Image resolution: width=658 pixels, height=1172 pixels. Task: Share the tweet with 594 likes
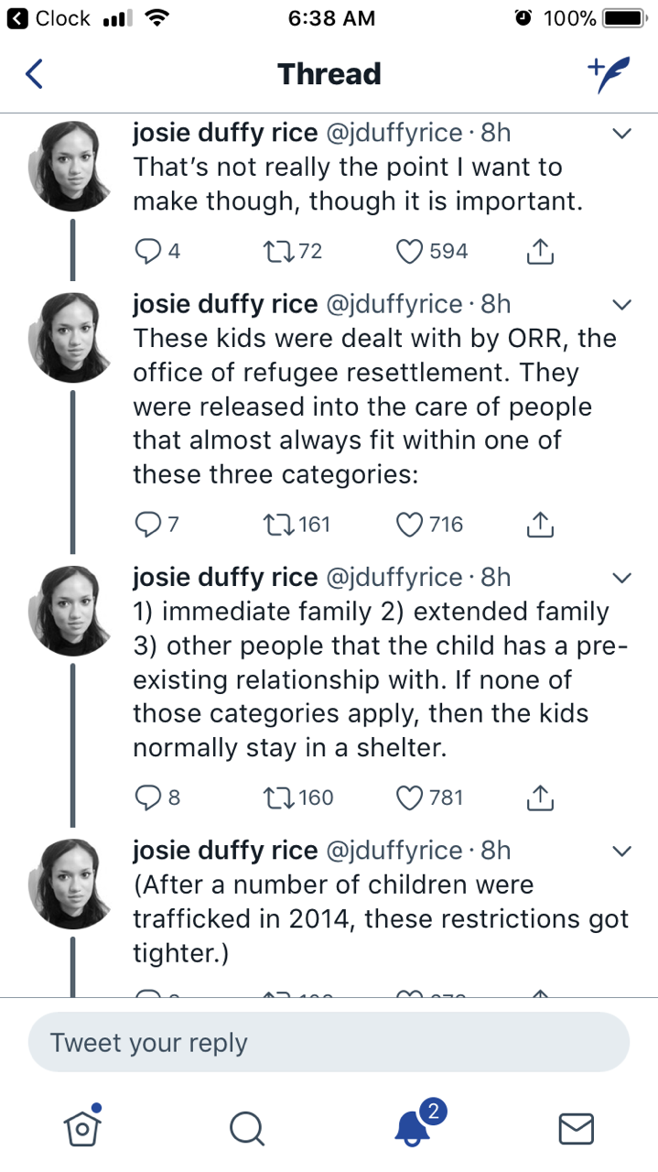(x=541, y=251)
